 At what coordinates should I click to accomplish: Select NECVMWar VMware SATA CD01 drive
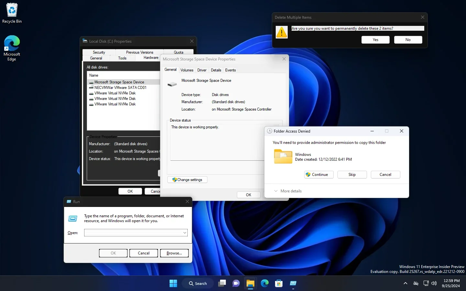coord(120,88)
